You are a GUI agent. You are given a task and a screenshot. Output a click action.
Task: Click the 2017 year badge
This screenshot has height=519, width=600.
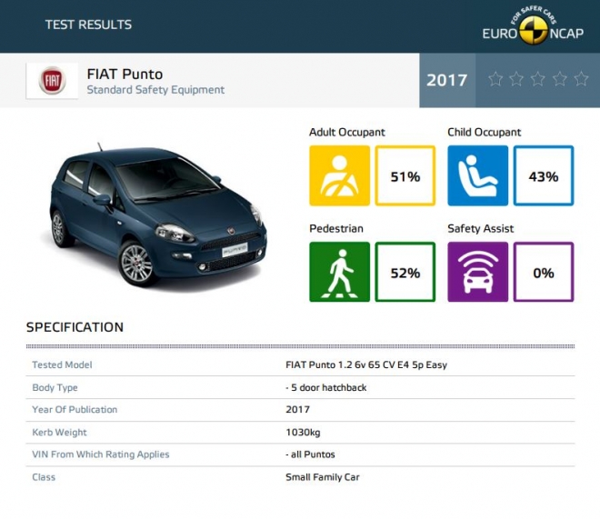[x=447, y=80]
